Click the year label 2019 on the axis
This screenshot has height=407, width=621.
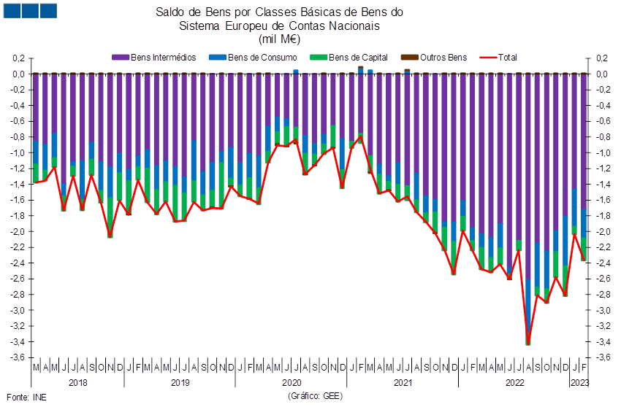[180, 382]
